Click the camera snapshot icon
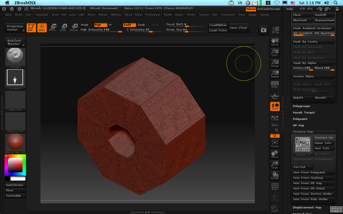 point(264,30)
